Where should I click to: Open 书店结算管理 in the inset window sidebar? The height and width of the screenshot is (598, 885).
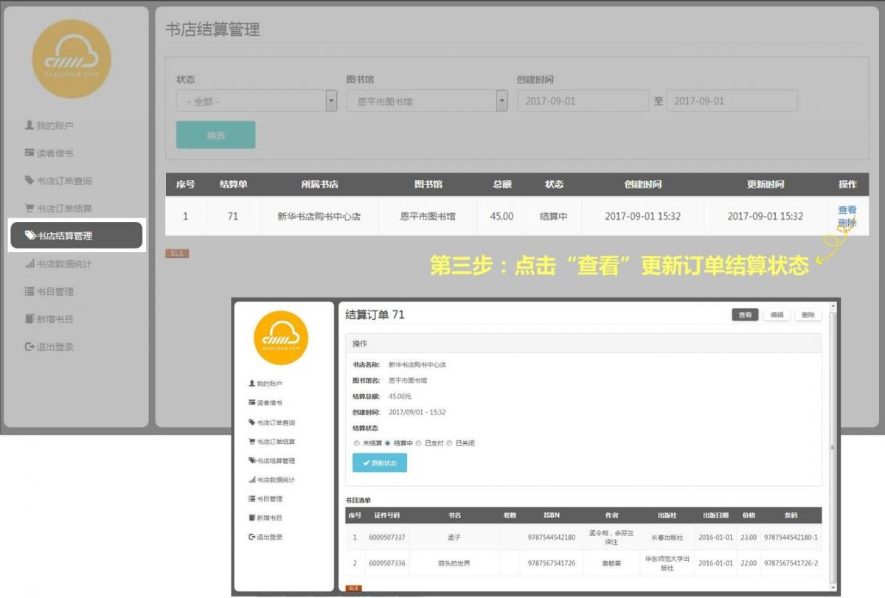[x=275, y=461]
